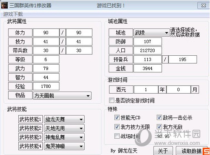Click current 技力 field showing 41
210x155 pixels.
tap(46, 41)
